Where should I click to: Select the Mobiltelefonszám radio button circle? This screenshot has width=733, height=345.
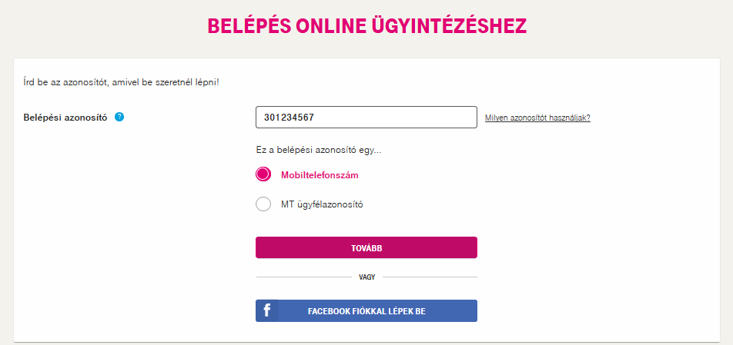tap(263, 174)
